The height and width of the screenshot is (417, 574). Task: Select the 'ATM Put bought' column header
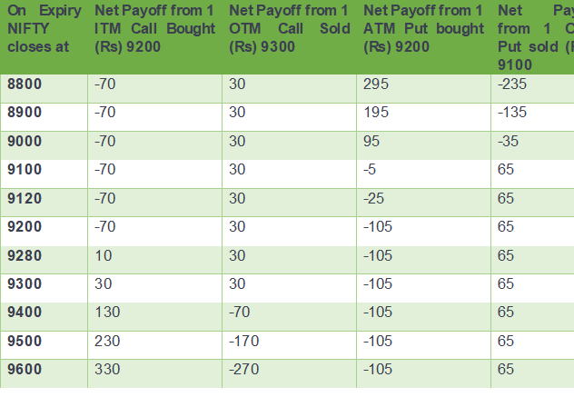point(423,28)
